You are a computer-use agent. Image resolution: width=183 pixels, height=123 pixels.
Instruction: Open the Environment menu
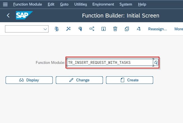coord(103,4)
